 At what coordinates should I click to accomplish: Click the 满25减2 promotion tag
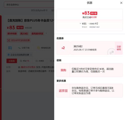pos(24,34)
